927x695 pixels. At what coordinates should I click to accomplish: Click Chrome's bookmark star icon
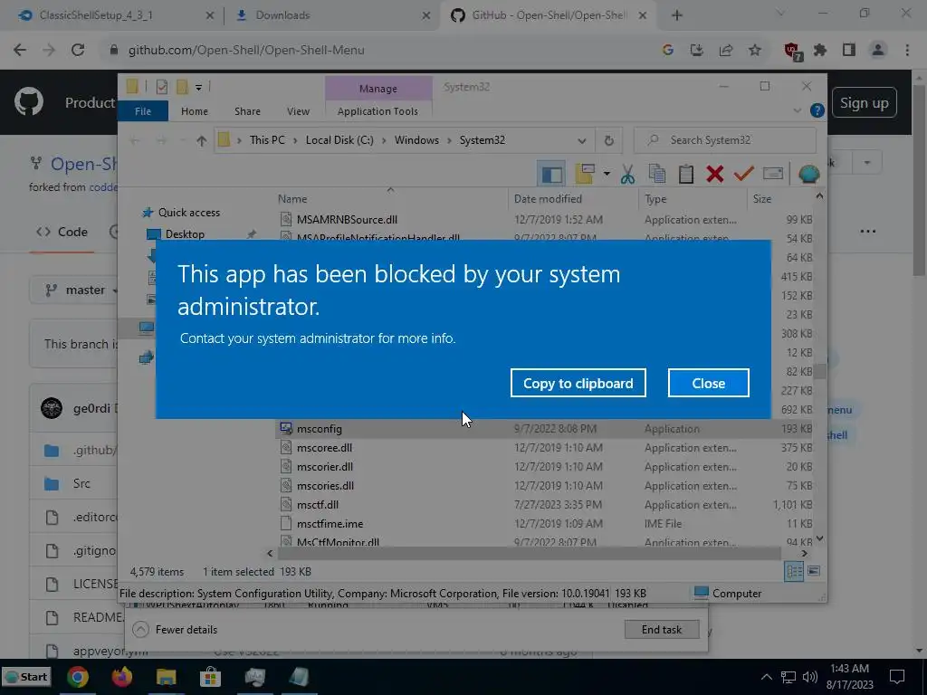754,51
